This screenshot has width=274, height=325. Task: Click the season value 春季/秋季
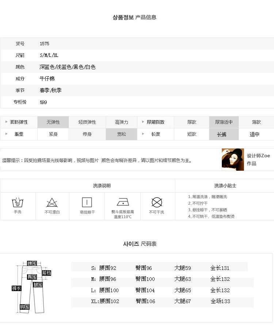pos(51,90)
